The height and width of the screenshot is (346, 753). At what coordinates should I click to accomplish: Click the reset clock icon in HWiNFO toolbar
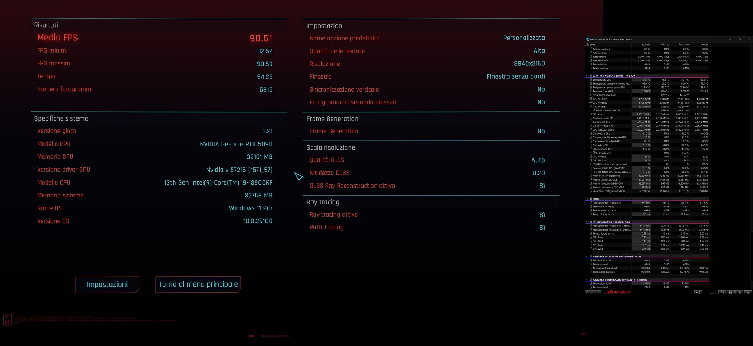[x=722, y=293]
